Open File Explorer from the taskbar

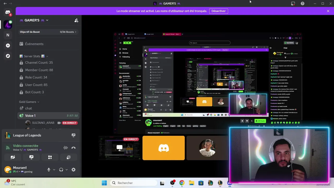pos(191,183)
